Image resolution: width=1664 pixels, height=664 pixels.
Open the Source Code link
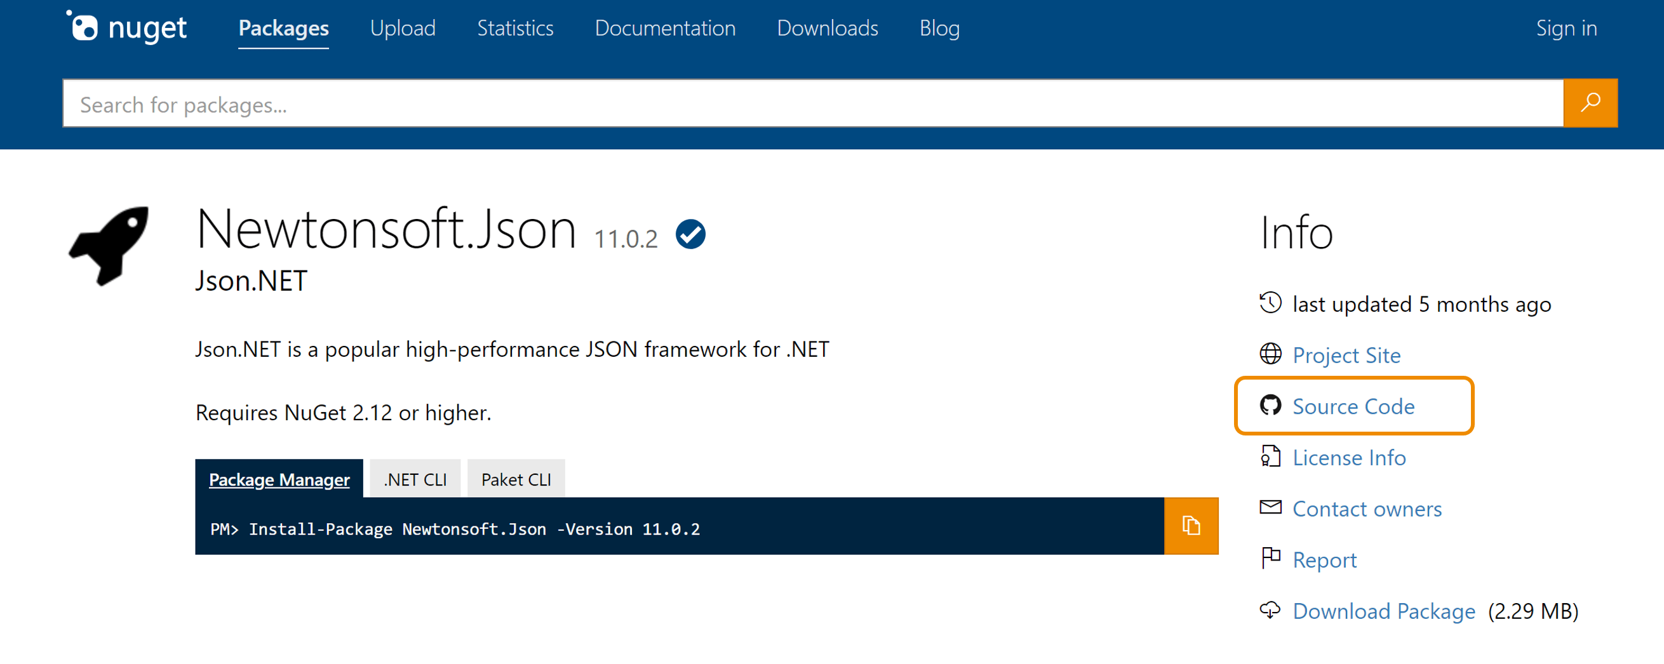1354,406
